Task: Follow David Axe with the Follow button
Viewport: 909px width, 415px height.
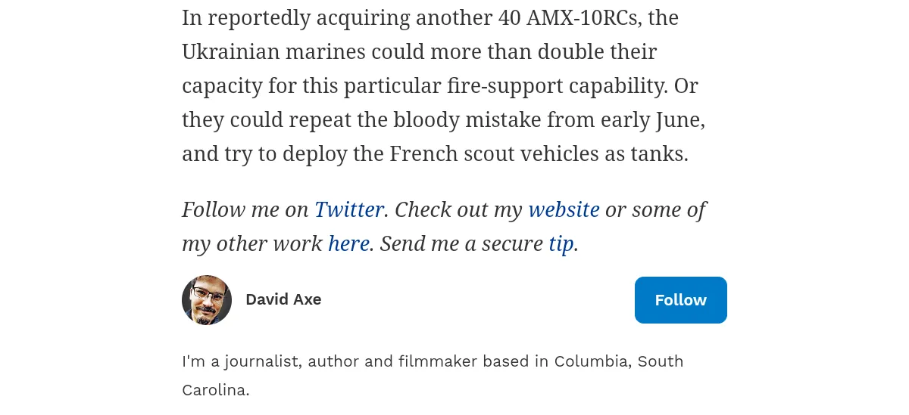Action: (680, 300)
